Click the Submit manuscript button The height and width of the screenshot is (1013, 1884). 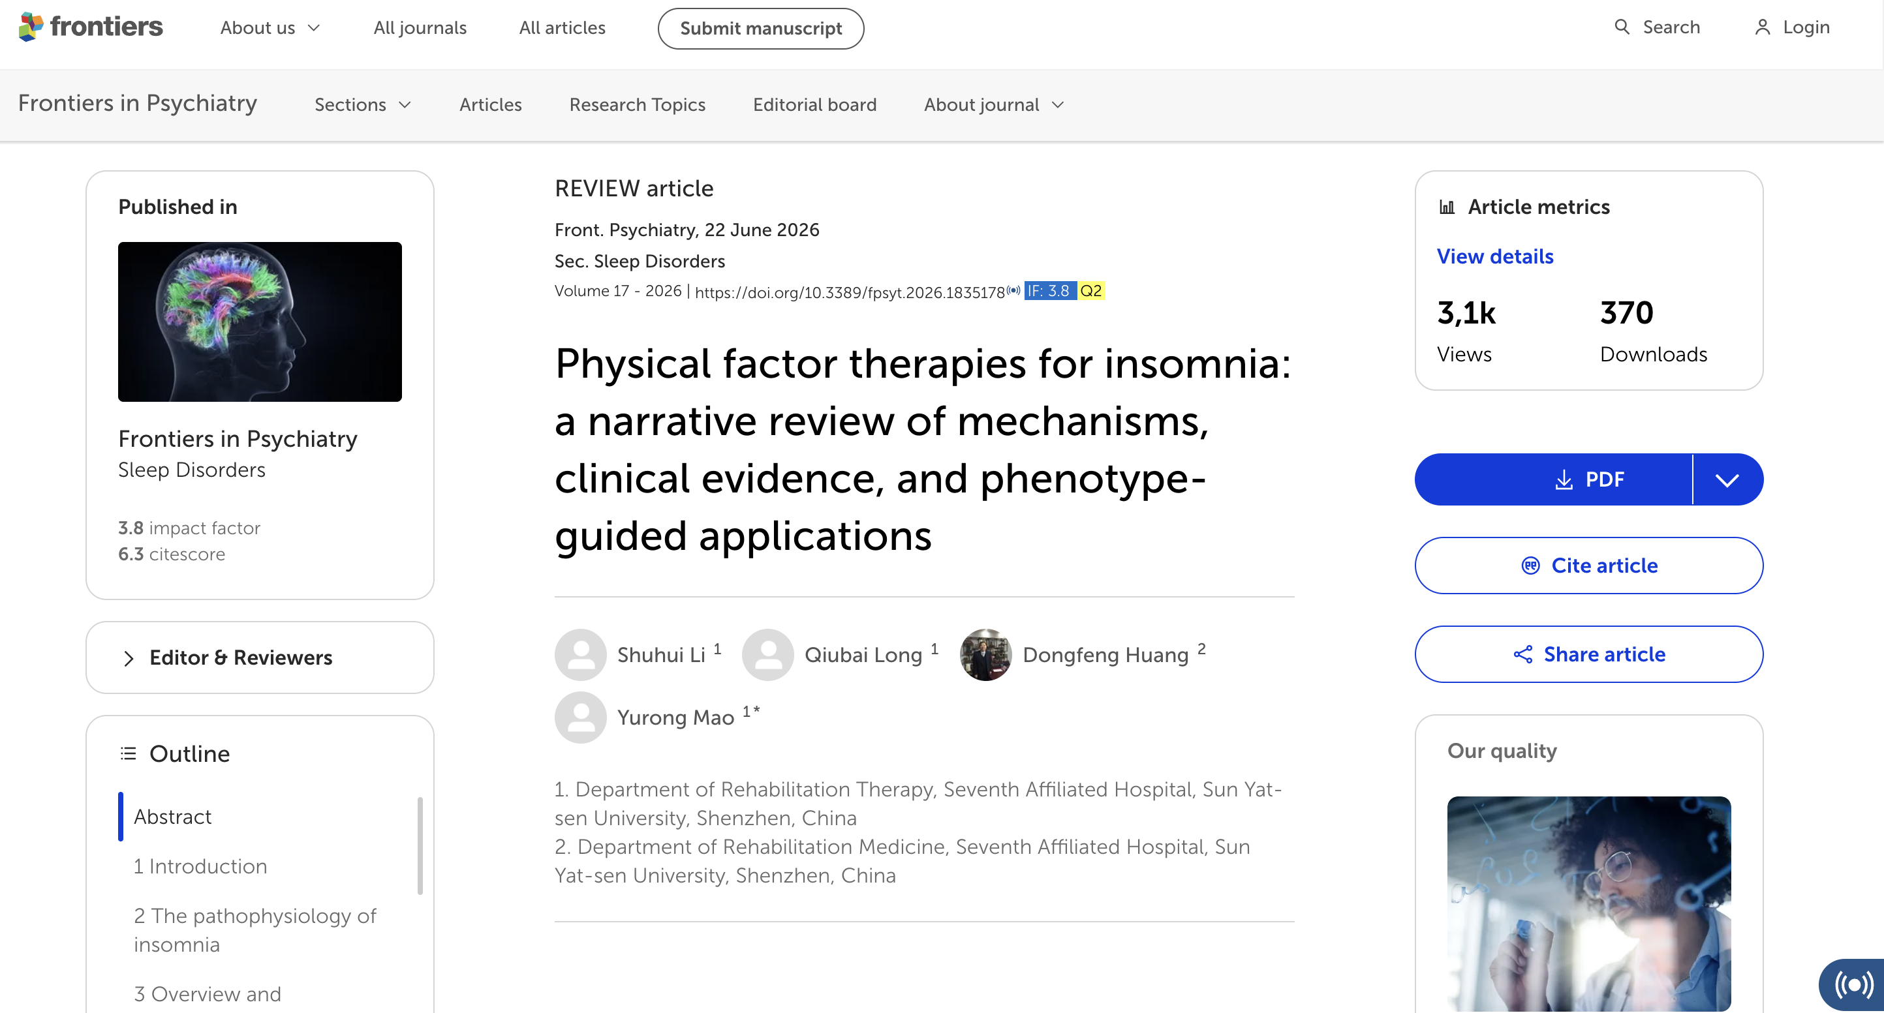coord(761,29)
